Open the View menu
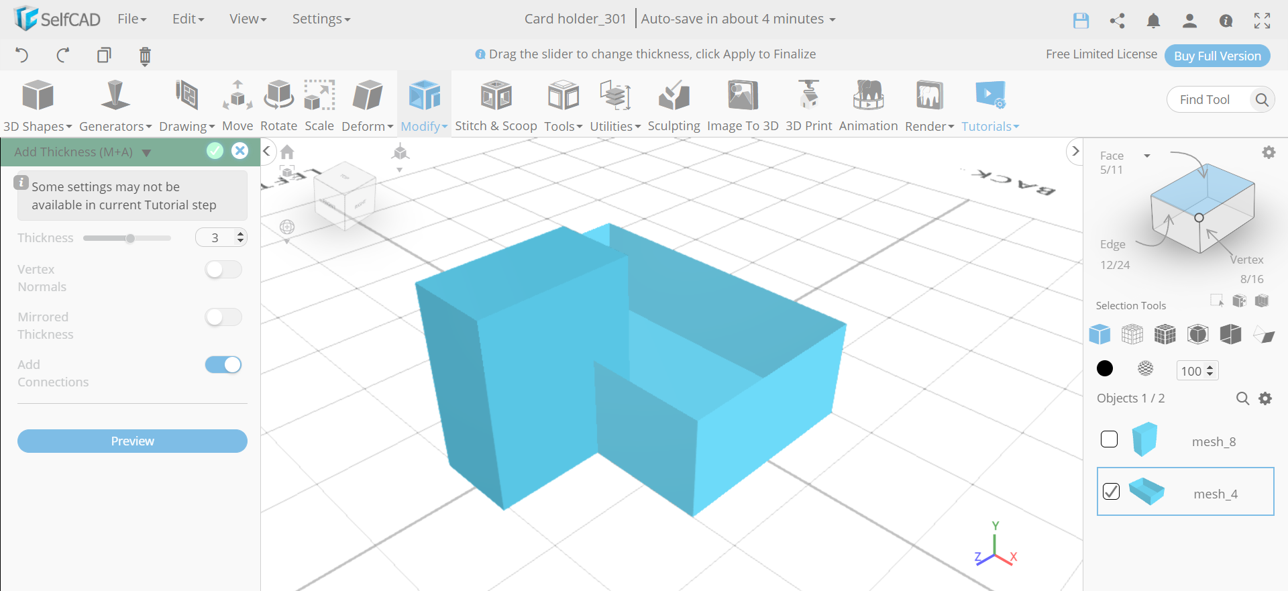This screenshot has width=1288, height=591. click(248, 19)
